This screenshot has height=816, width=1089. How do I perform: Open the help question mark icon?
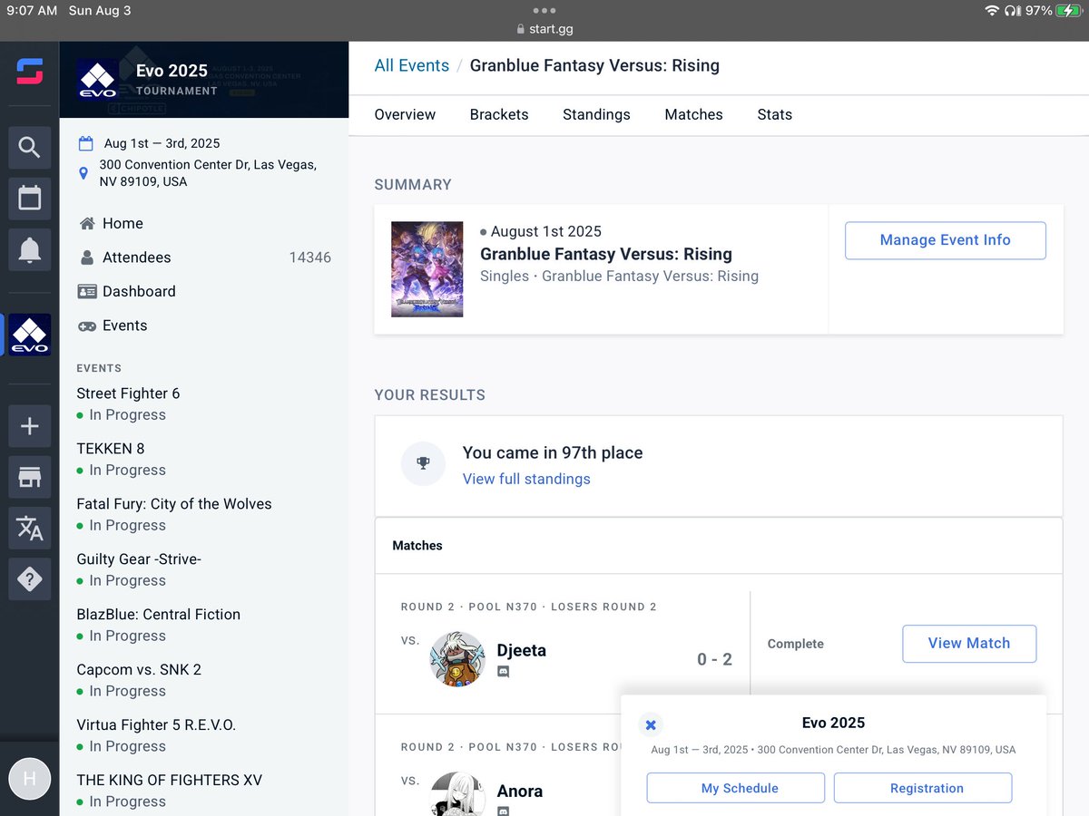[30, 579]
